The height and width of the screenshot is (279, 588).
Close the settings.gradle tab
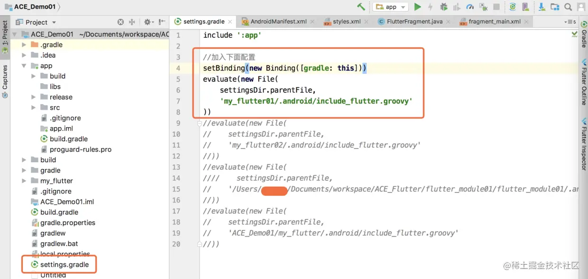point(230,22)
